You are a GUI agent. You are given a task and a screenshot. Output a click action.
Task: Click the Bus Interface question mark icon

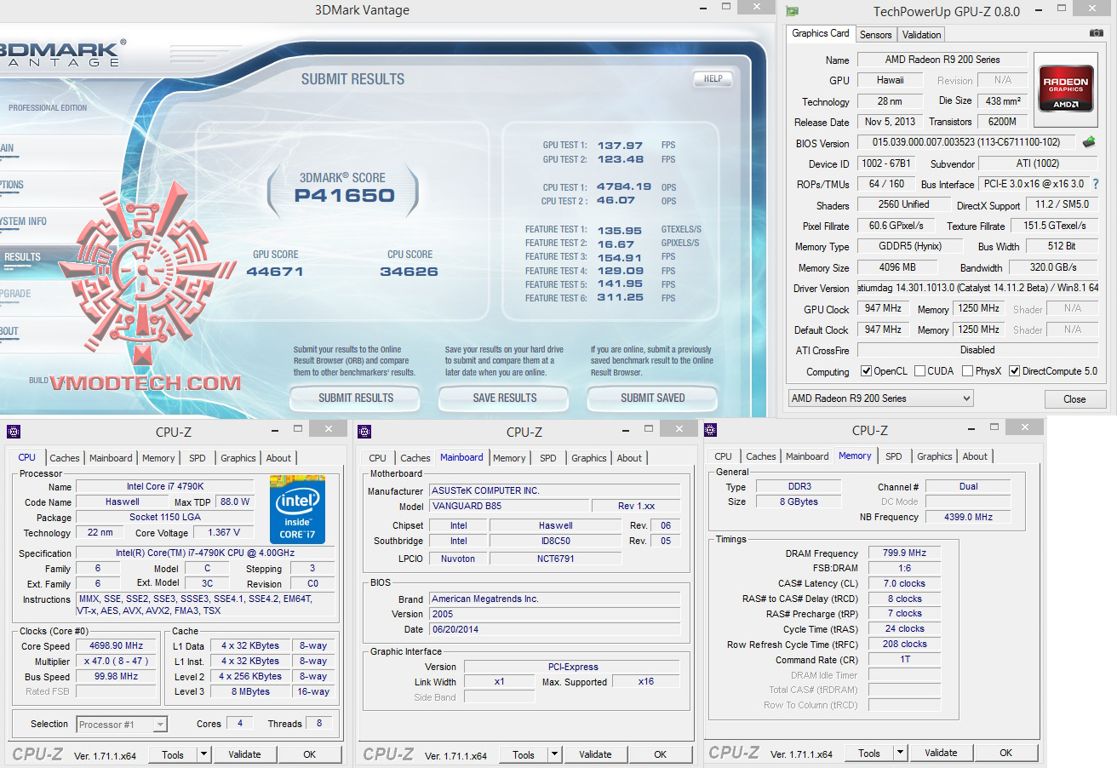tap(1096, 184)
